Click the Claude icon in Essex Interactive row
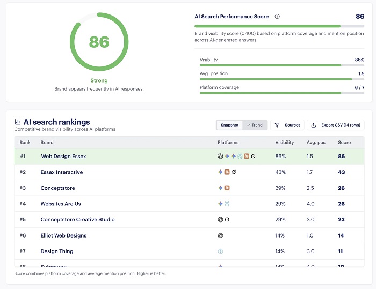 tap(227, 172)
